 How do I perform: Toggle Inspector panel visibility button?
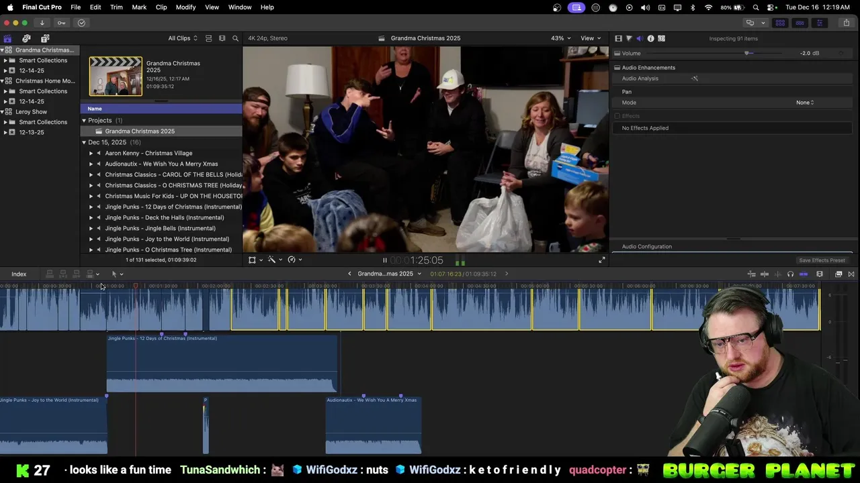click(819, 23)
